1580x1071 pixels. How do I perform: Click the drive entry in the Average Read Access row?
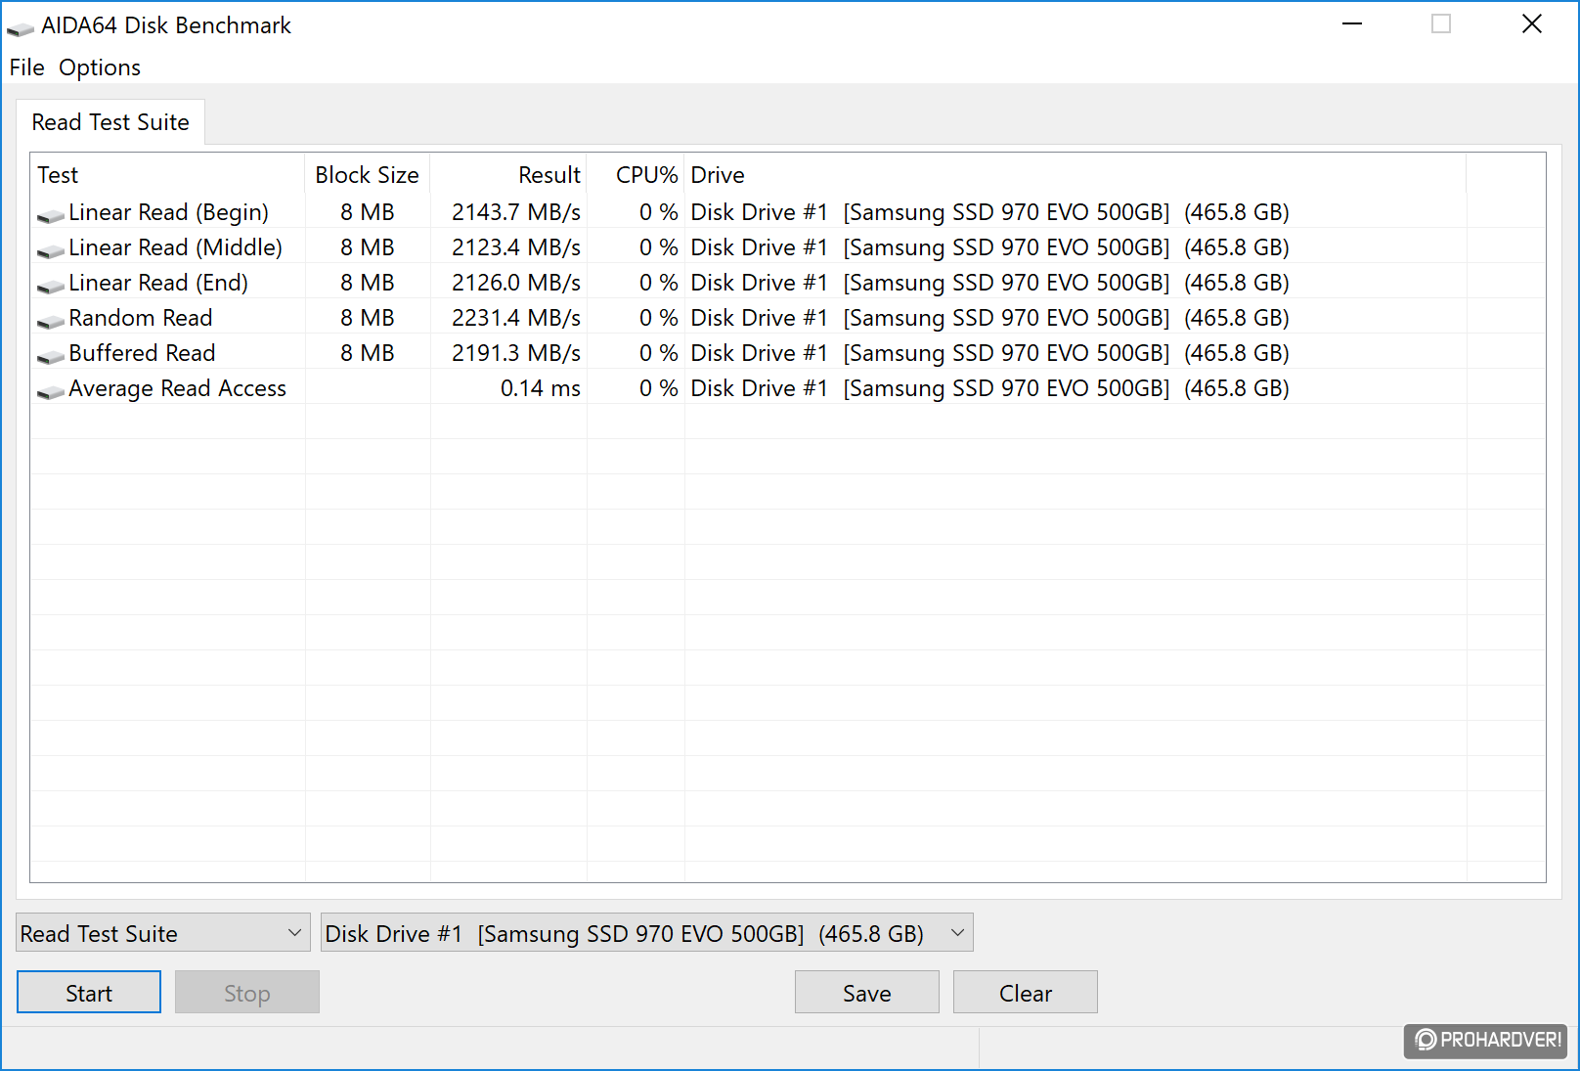point(989,388)
